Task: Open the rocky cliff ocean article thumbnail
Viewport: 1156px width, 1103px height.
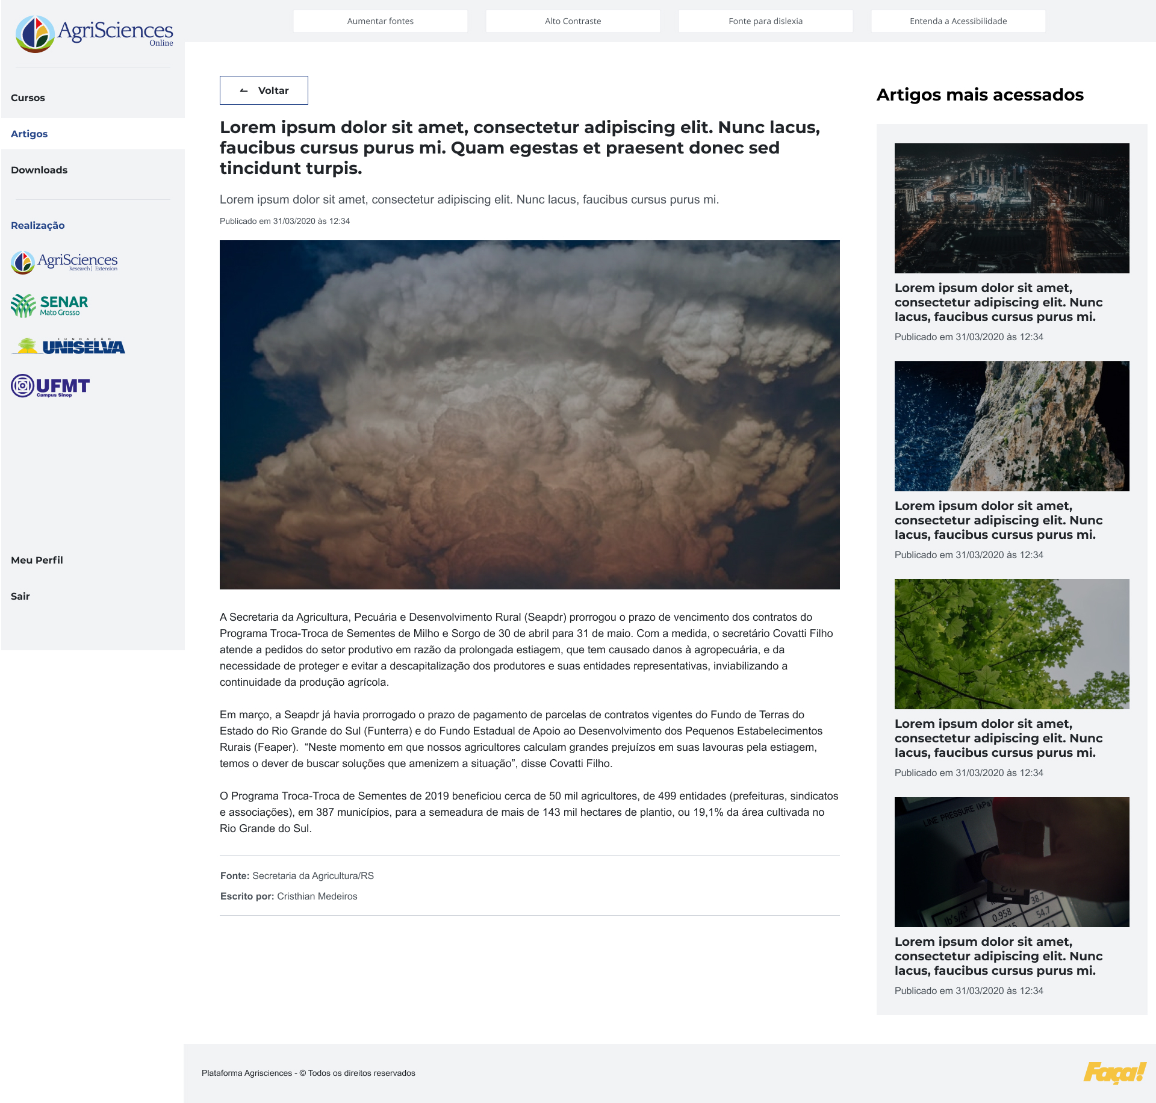Action: (1011, 426)
